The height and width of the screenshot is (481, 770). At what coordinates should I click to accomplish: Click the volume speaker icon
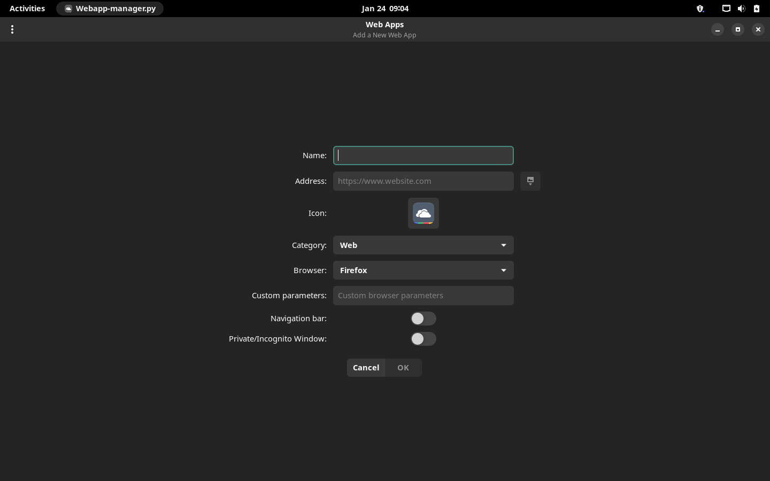click(x=741, y=9)
